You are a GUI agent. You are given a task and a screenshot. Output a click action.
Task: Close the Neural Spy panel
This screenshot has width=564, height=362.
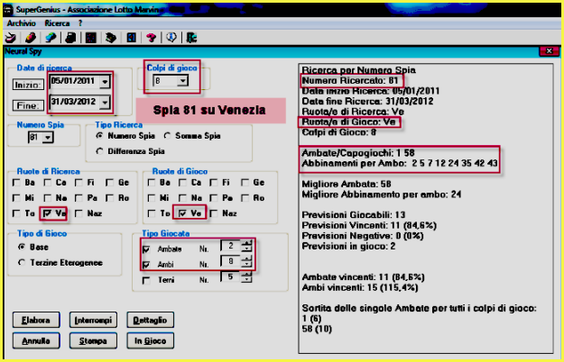click(549, 51)
